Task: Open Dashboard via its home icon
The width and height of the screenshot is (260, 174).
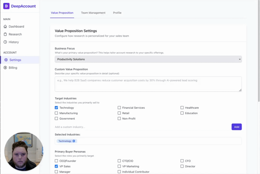Action: [5, 26]
